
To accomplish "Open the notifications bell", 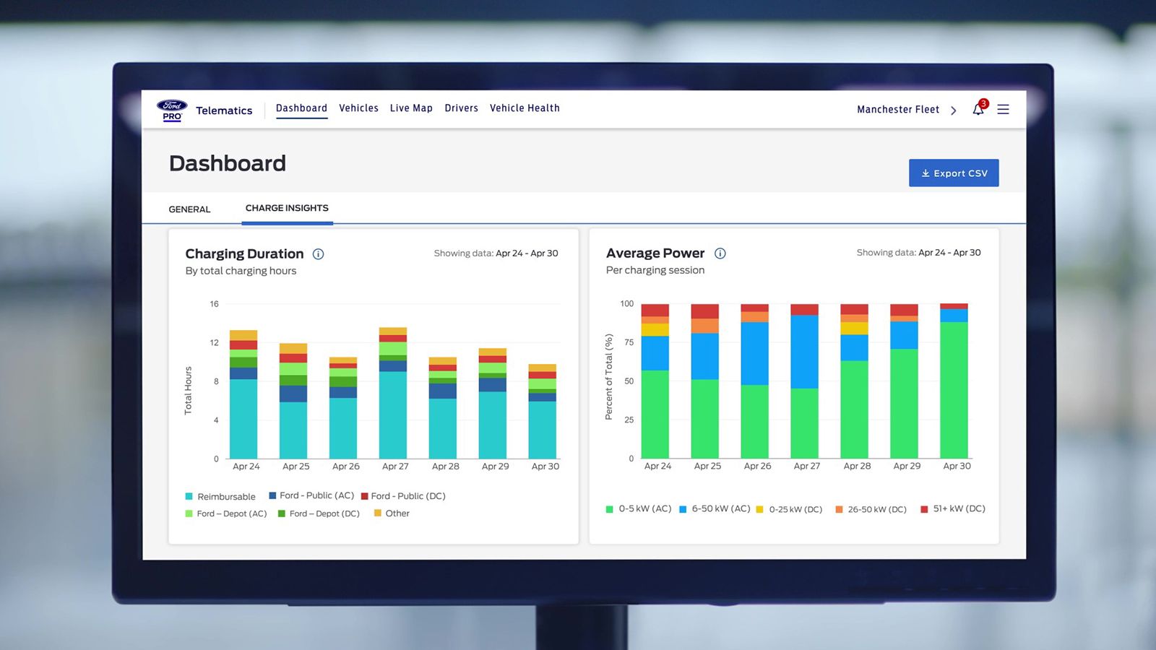I will (978, 109).
